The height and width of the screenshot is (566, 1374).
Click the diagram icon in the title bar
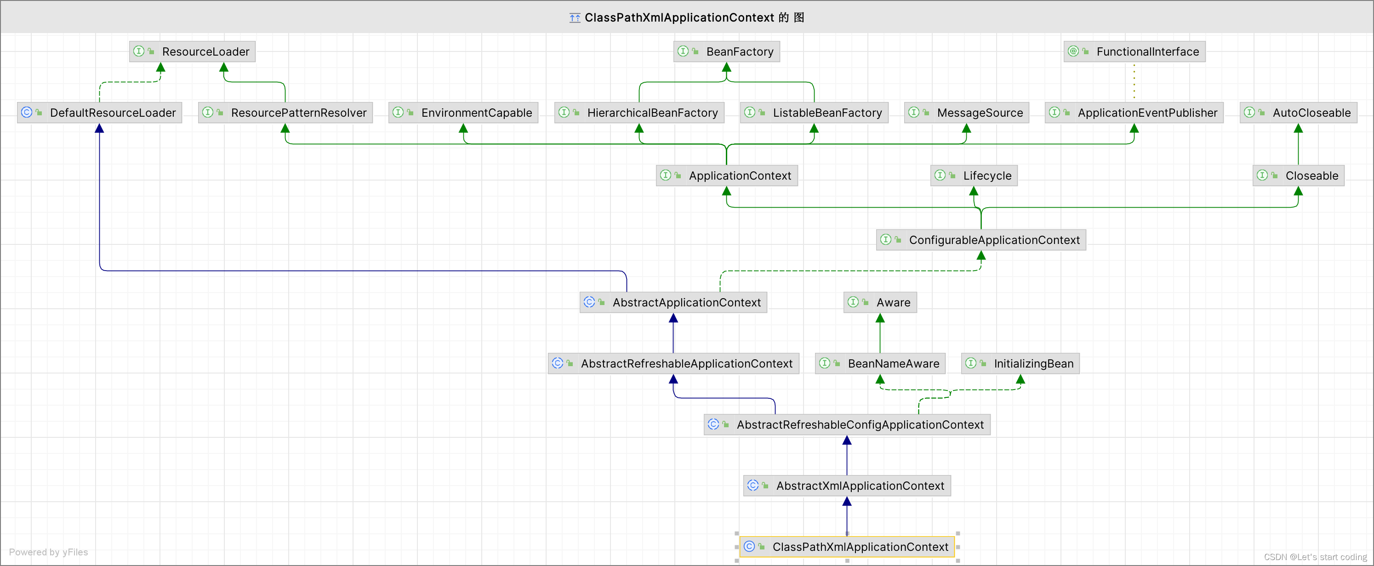[575, 17]
